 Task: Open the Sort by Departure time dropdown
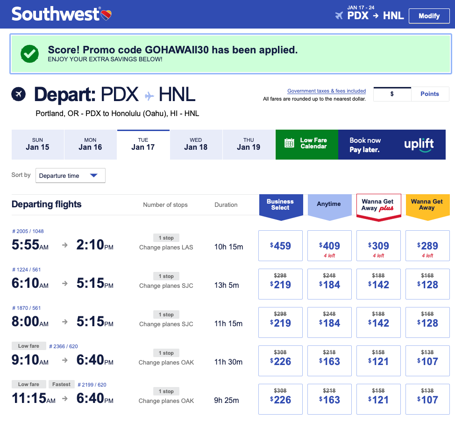click(x=71, y=175)
